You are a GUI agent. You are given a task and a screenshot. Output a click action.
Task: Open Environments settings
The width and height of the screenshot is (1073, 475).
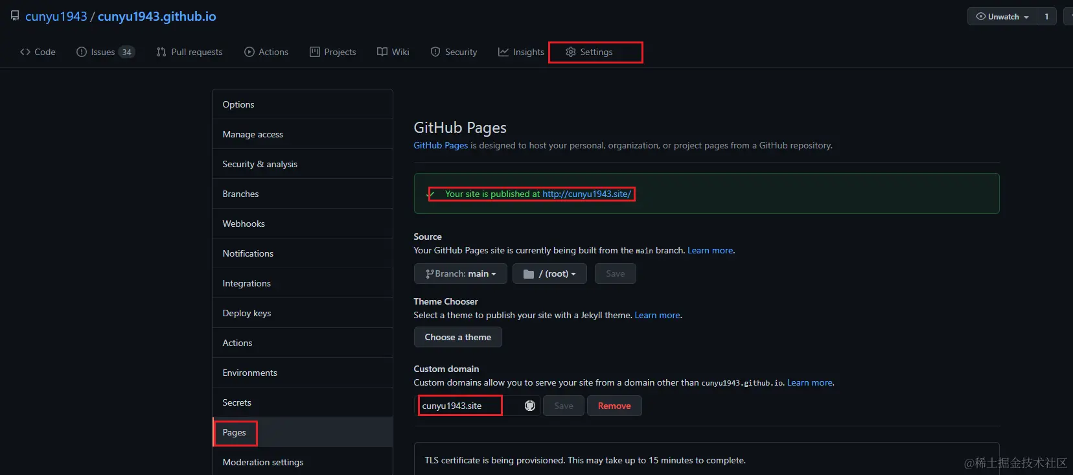(x=303, y=373)
